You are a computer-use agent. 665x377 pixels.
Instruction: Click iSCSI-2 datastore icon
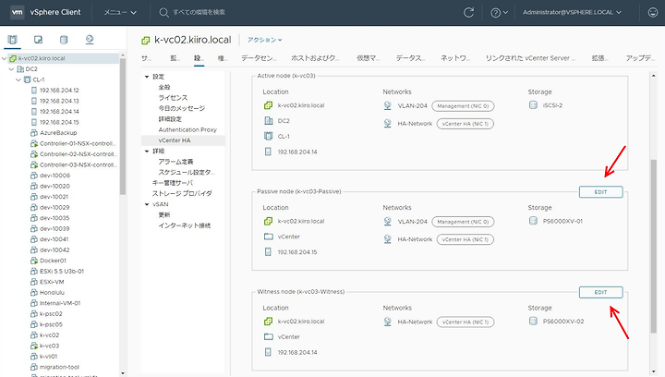coord(533,105)
